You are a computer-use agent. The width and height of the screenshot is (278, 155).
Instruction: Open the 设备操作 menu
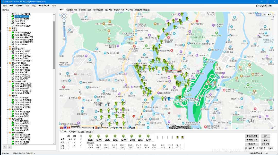coord(20,5)
